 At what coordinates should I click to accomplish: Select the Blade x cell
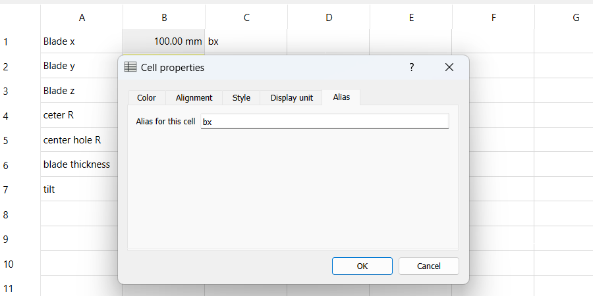[x=81, y=41]
